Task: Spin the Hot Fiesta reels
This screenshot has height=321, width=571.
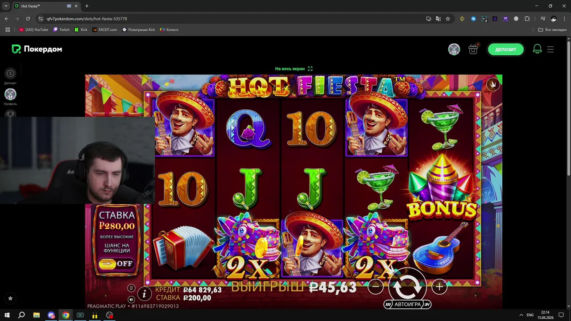Action: (x=407, y=286)
